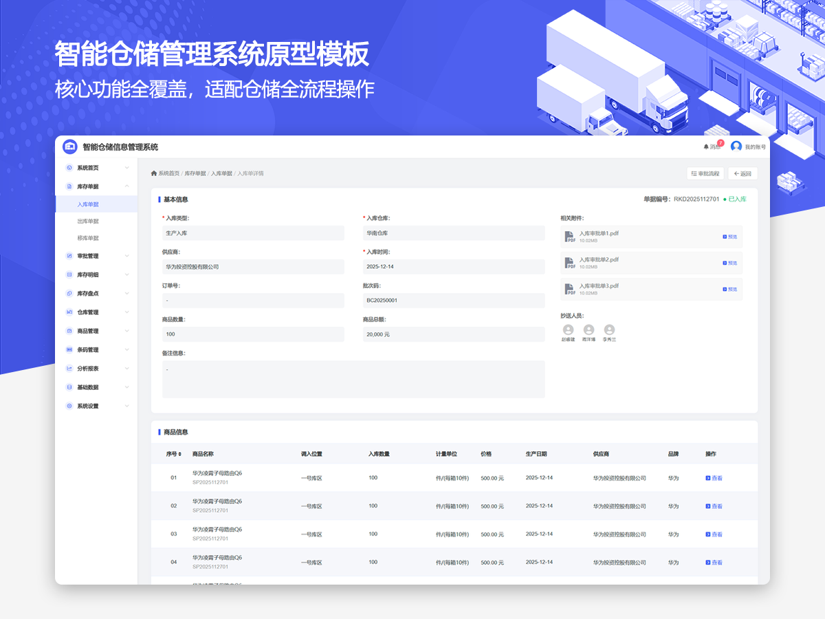Select 移库单据 in the sidebar
This screenshot has height=619, width=825.
88,238
